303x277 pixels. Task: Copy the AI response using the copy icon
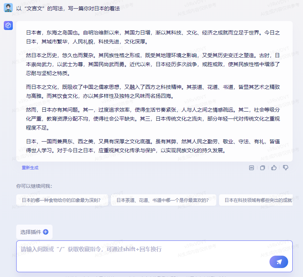pos(262,168)
